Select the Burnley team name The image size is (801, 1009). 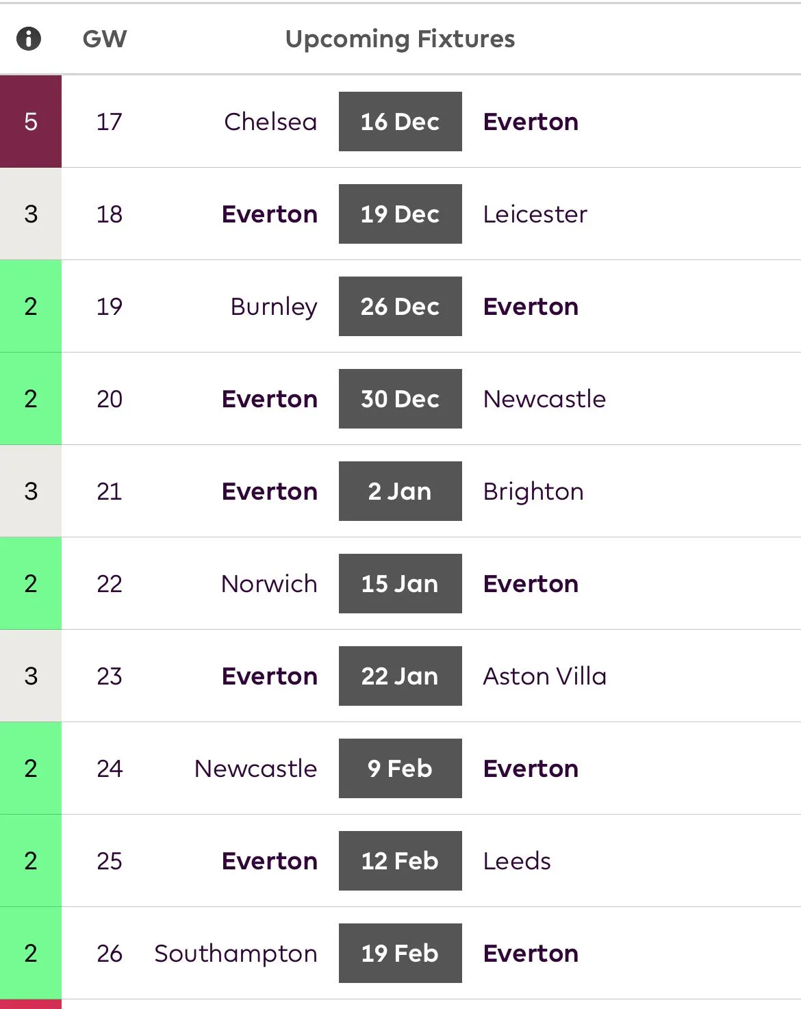(274, 307)
